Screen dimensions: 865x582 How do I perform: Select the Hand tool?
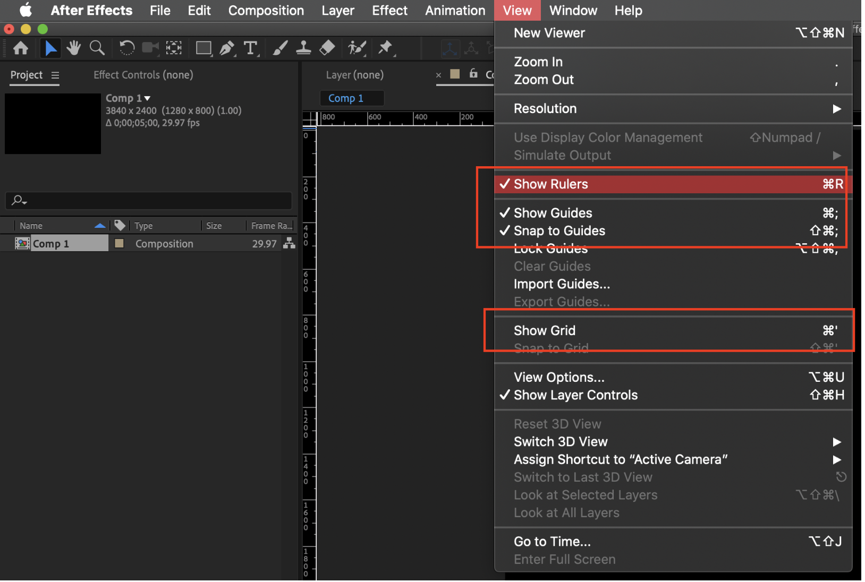tap(73, 48)
